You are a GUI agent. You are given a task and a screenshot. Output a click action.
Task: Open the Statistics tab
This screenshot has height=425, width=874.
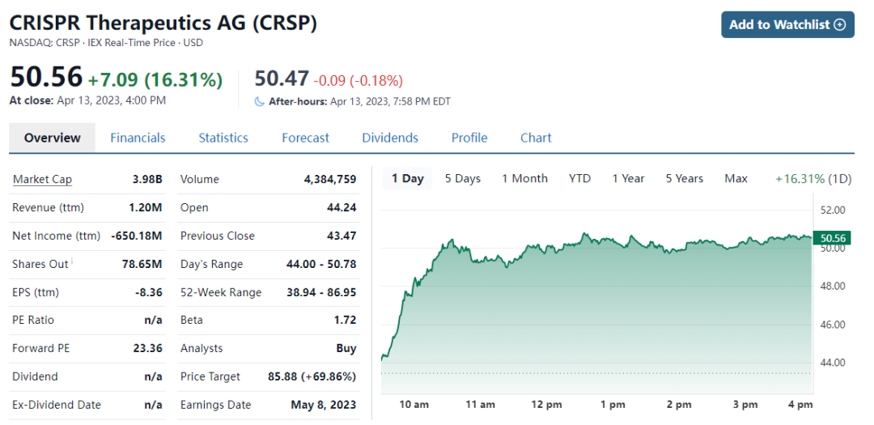pyautogui.click(x=223, y=138)
